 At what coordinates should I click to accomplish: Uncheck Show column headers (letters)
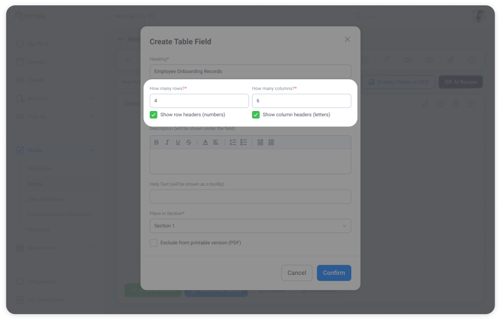[x=255, y=114]
